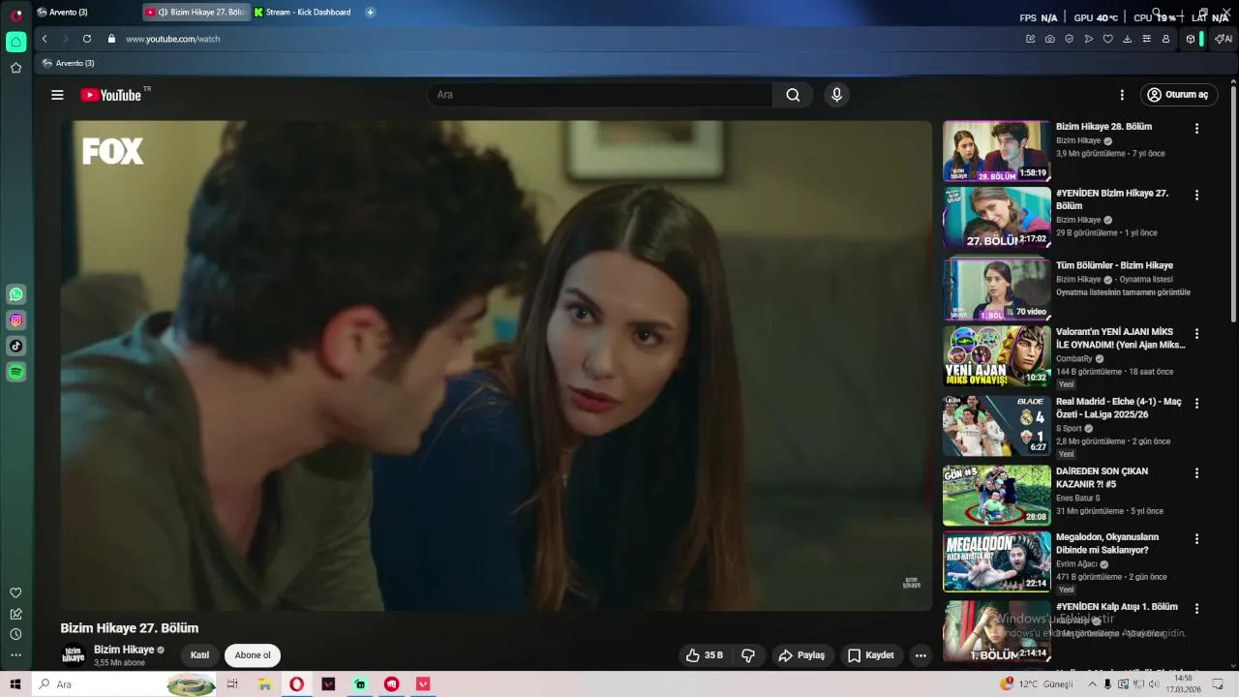Screen dimensions: 1239x697
Task: Open YouTube settings three-dot menu near Oturum aç
Action: point(1122,95)
